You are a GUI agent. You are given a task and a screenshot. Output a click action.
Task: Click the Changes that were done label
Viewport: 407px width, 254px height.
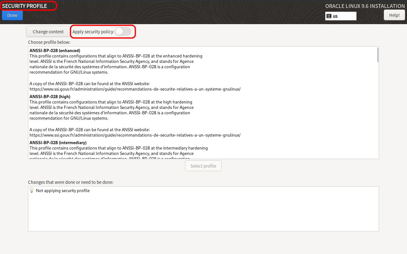coord(71,182)
